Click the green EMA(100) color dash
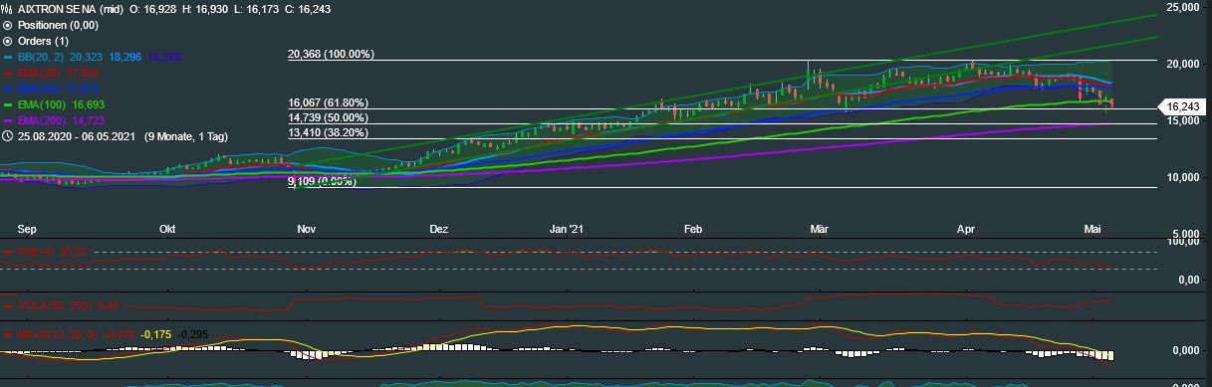1212x387 pixels. pos(8,104)
